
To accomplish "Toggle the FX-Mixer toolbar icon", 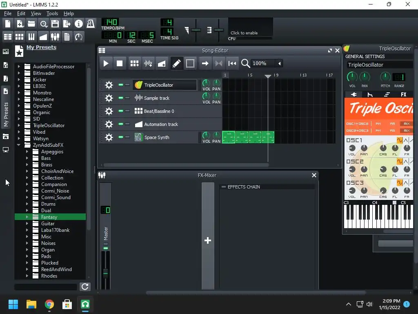I will pyautogui.click(x=55, y=36).
